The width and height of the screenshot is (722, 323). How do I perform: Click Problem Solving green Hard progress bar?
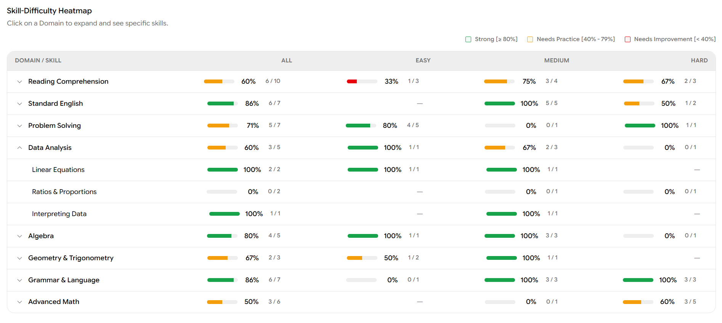[640, 126]
